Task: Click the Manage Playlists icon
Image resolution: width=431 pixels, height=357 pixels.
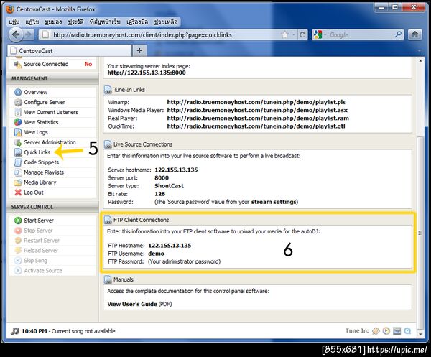Action: pyautogui.click(x=18, y=172)
